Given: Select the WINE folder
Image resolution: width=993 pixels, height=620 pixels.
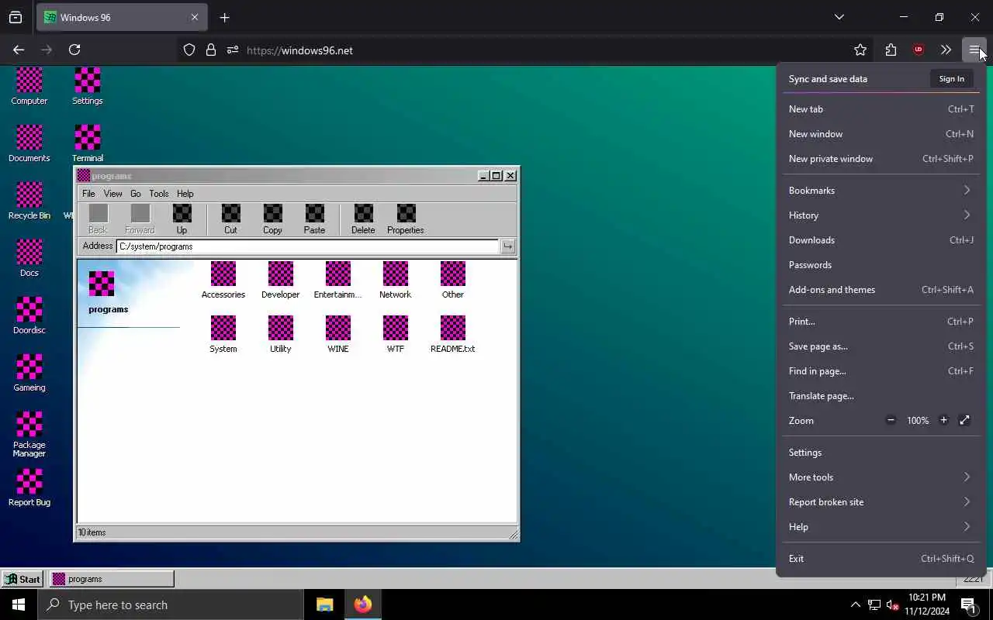Looking at the screenshot, I should coord(338,335).
